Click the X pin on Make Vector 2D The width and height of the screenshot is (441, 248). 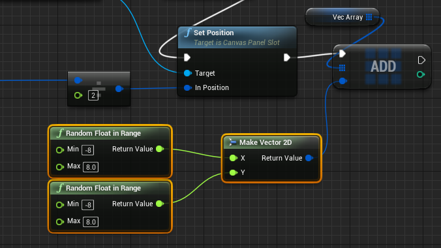[233, 158]
